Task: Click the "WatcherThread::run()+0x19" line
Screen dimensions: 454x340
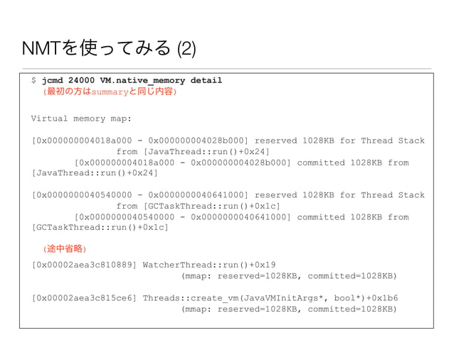Action: click(x=154, y=265)
